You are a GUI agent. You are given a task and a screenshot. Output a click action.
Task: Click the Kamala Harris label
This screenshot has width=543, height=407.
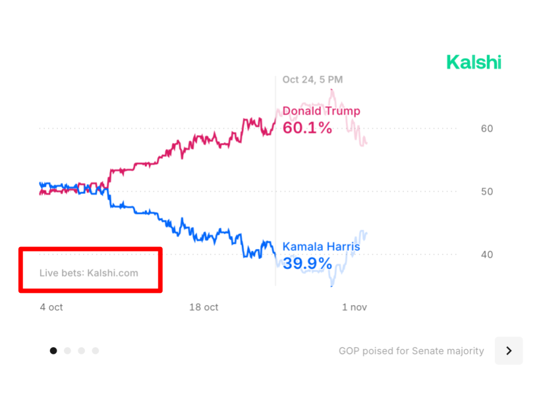click(321, 246)
